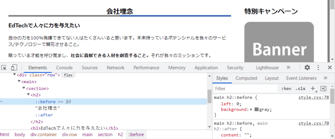Click div.row in the breadcrumb bar
The height and width of the screenshot is (139, 335).
pos(70,135)
